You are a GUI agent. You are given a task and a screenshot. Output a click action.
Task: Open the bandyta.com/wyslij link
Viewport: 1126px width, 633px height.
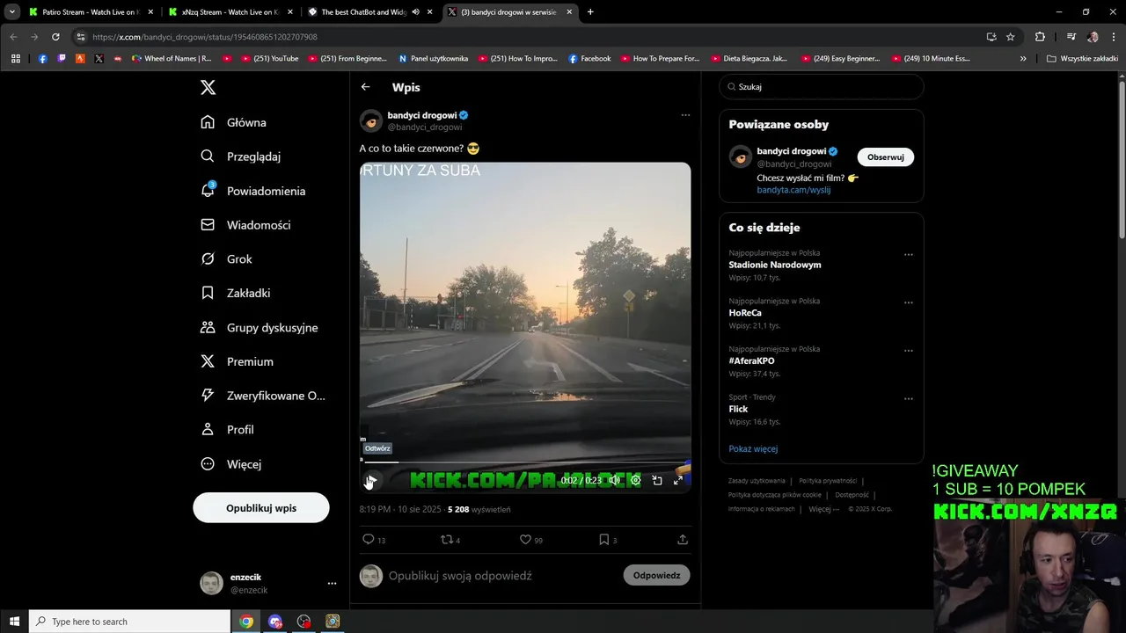(x=793, y=190)
